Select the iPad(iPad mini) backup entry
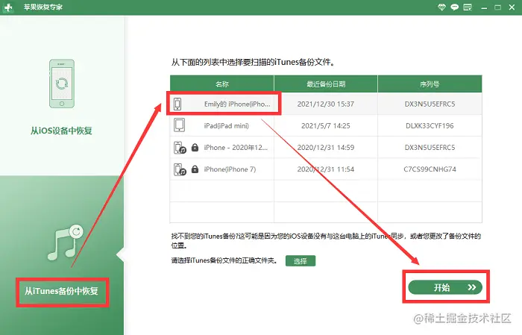 tap(326, 125)
